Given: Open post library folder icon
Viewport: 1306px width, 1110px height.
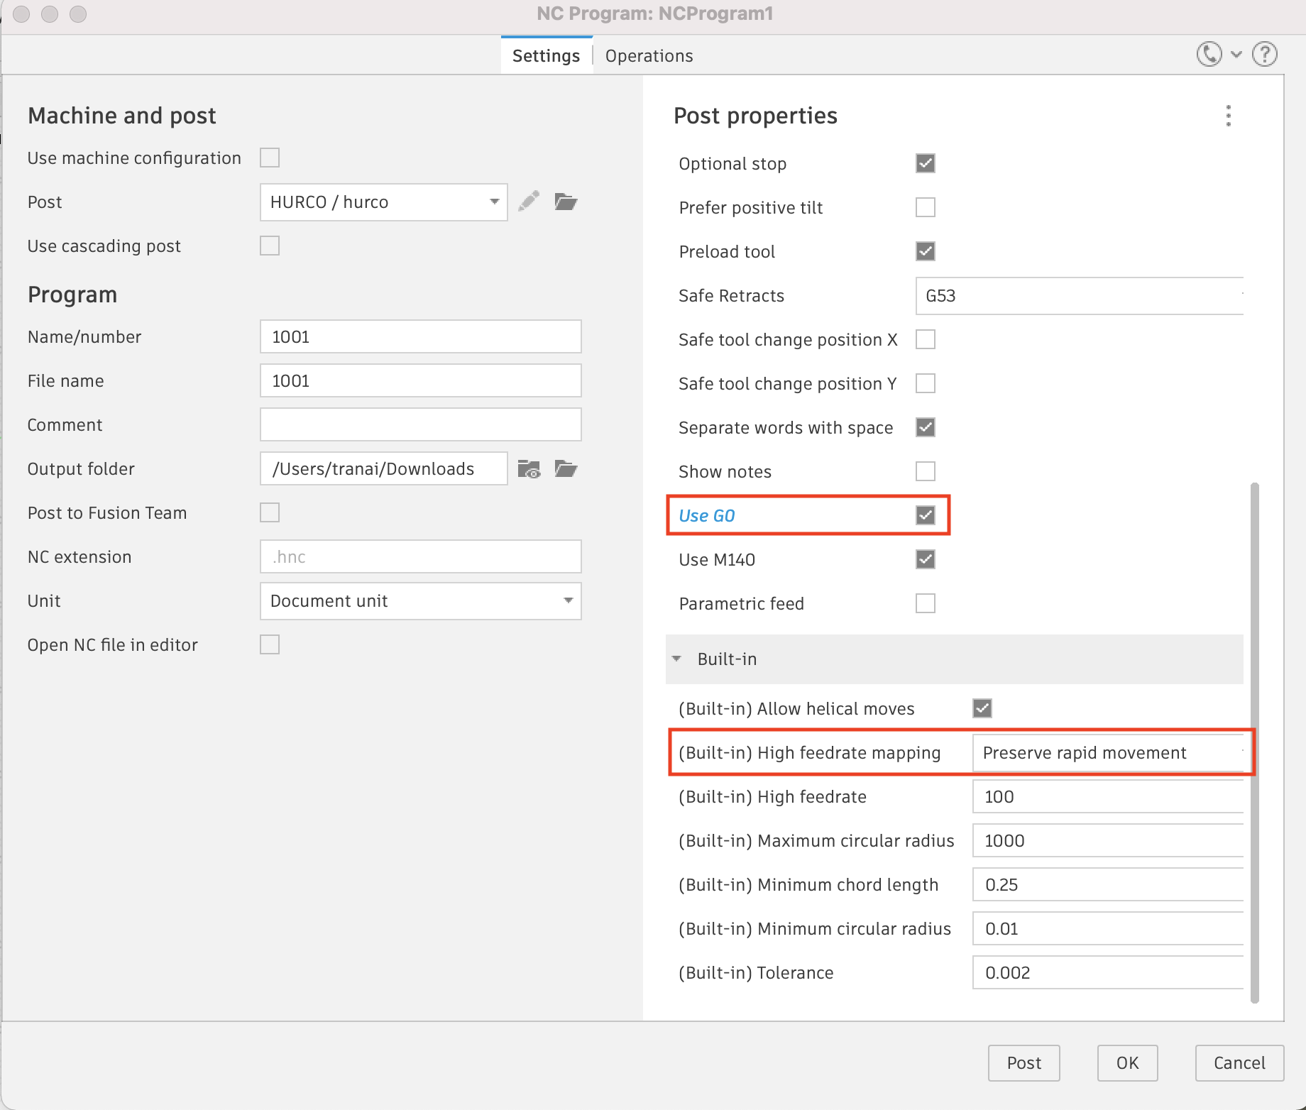Looking at the screenshot, I should [x=566, y=202].
